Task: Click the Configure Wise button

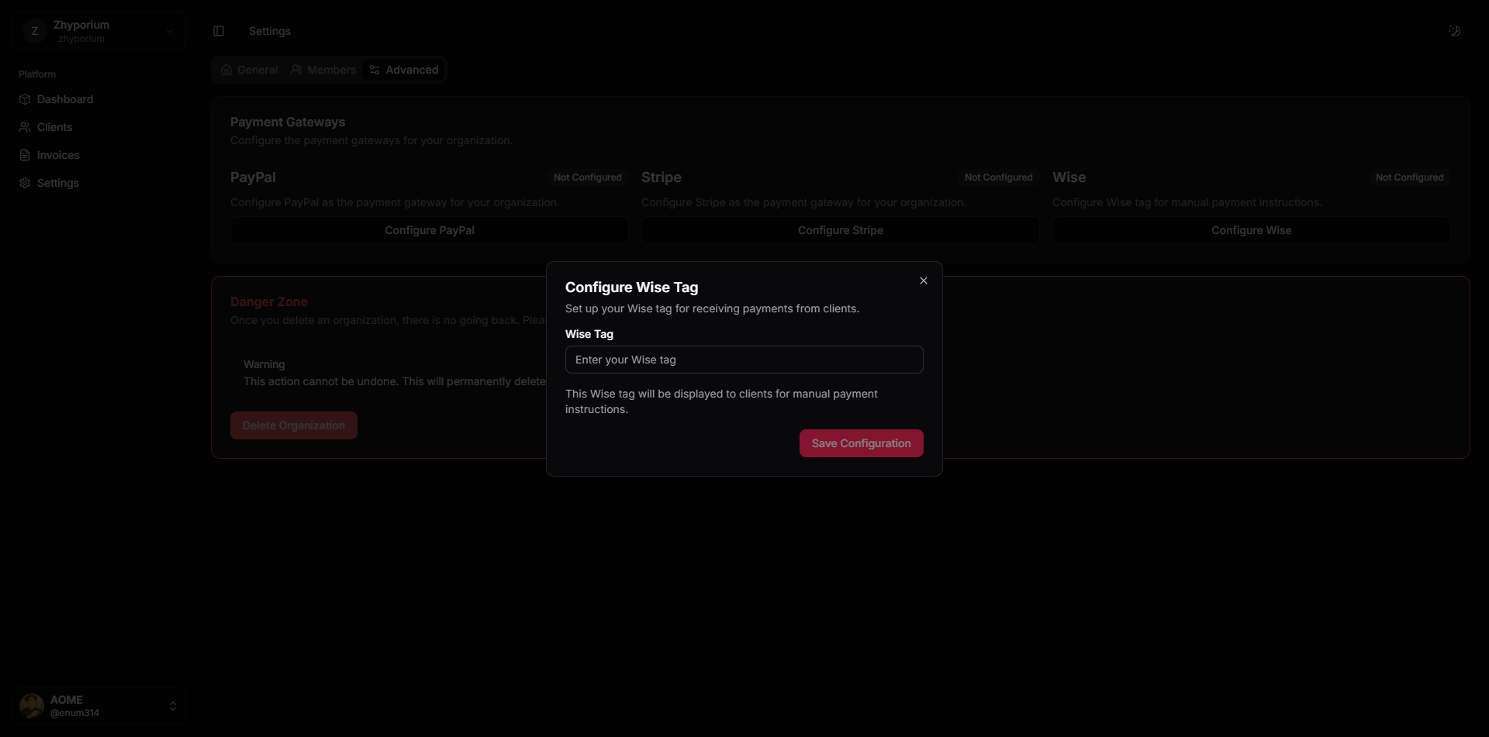Action: point(1251,230)
